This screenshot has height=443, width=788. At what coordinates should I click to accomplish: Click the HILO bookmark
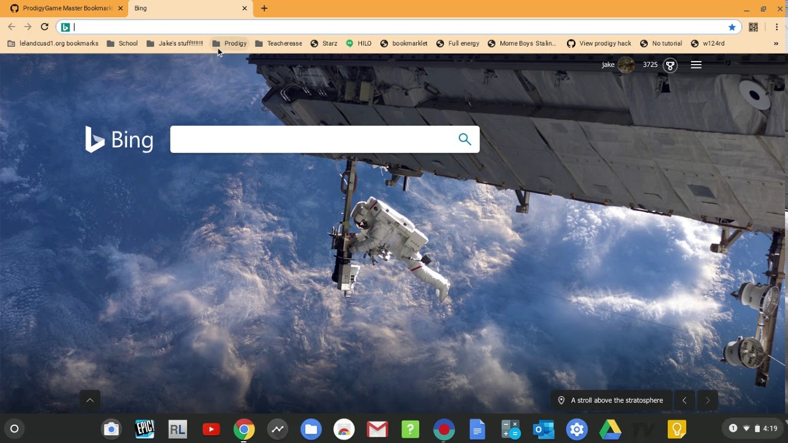pos(358,44)
